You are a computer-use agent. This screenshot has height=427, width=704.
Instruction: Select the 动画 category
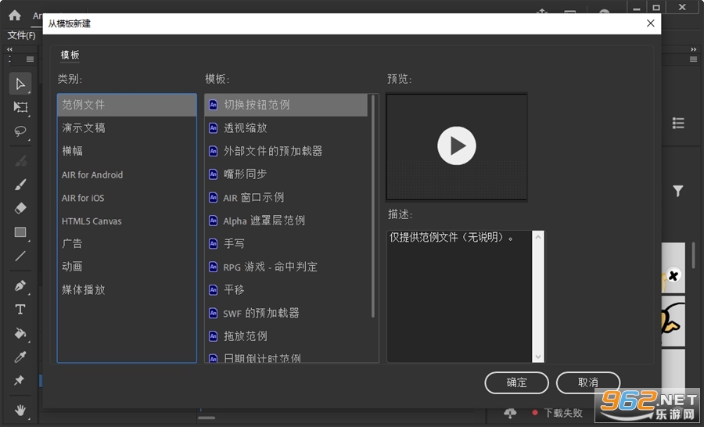click(x=127, y=267)
